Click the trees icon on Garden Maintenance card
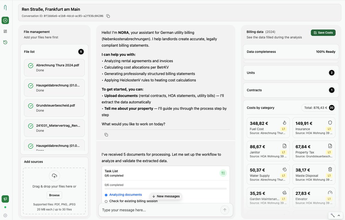Viewport: 345px width, 220px height. pos(284,192)
